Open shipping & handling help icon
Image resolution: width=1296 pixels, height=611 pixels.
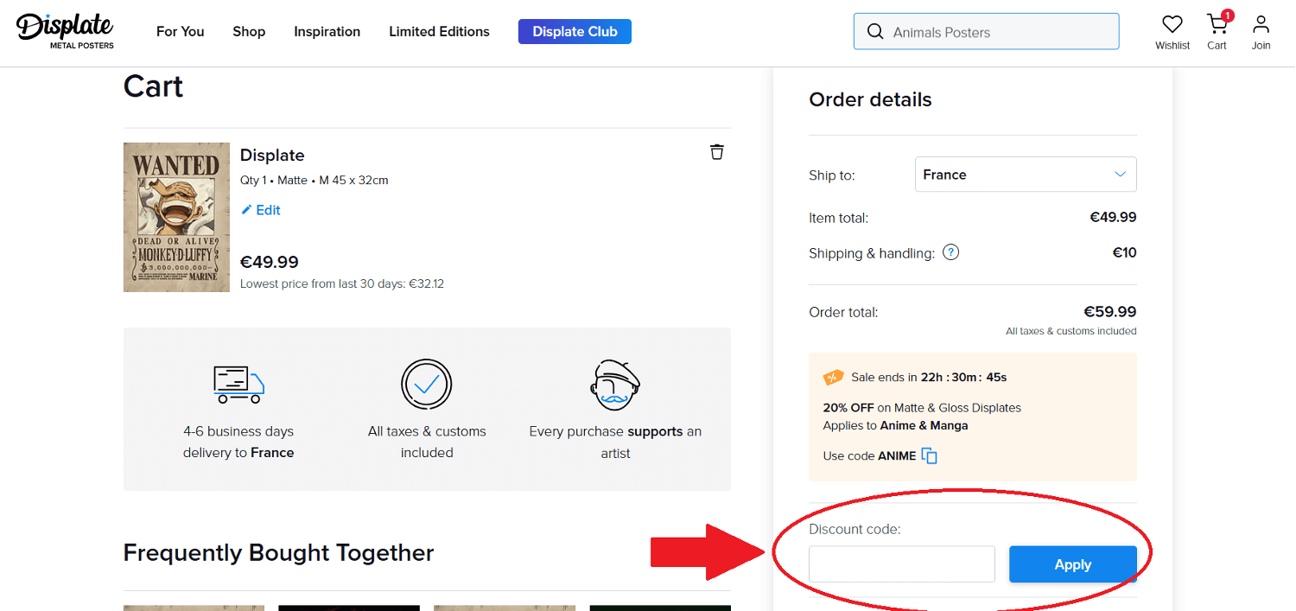point(950,253)
